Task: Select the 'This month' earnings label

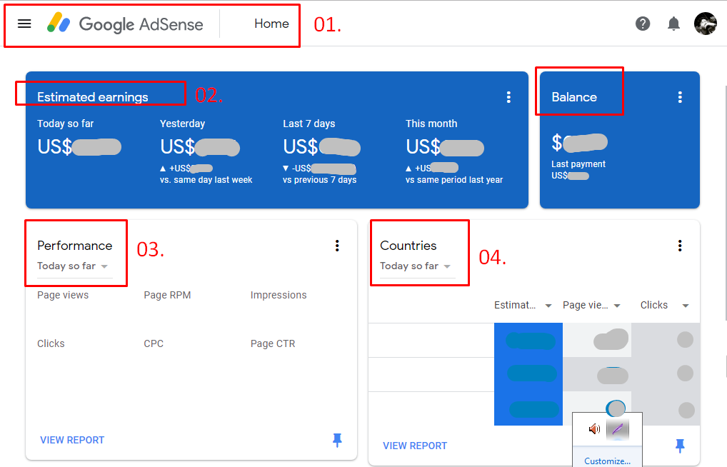Action: pyautogui.click(x=431, y=124)
